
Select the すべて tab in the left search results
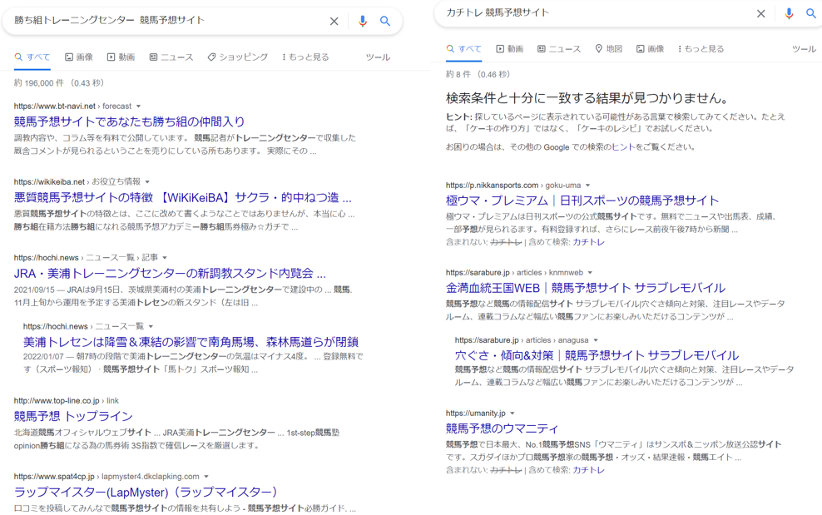click(32, 57)
